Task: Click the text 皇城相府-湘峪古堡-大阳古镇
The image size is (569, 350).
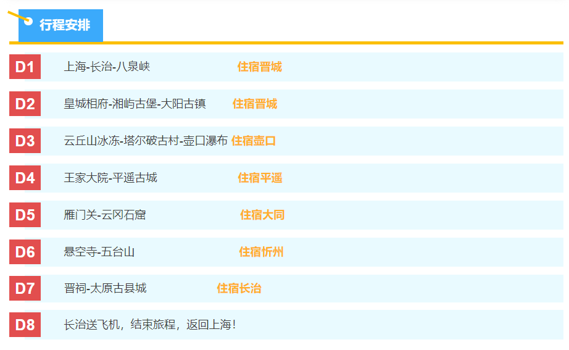Action: [x=135, y=104]
